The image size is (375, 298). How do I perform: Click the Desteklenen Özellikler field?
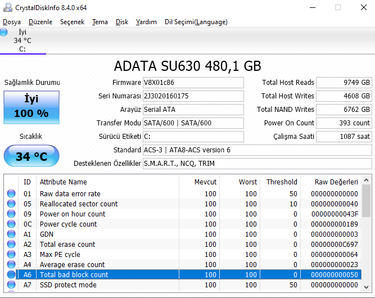257,164
